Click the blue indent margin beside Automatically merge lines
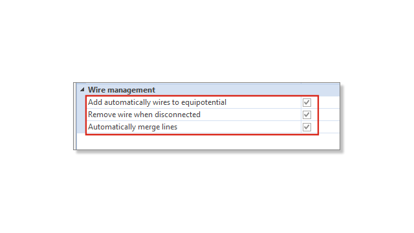The width and height of the screenshot is (414, 233). click(82, 127)
